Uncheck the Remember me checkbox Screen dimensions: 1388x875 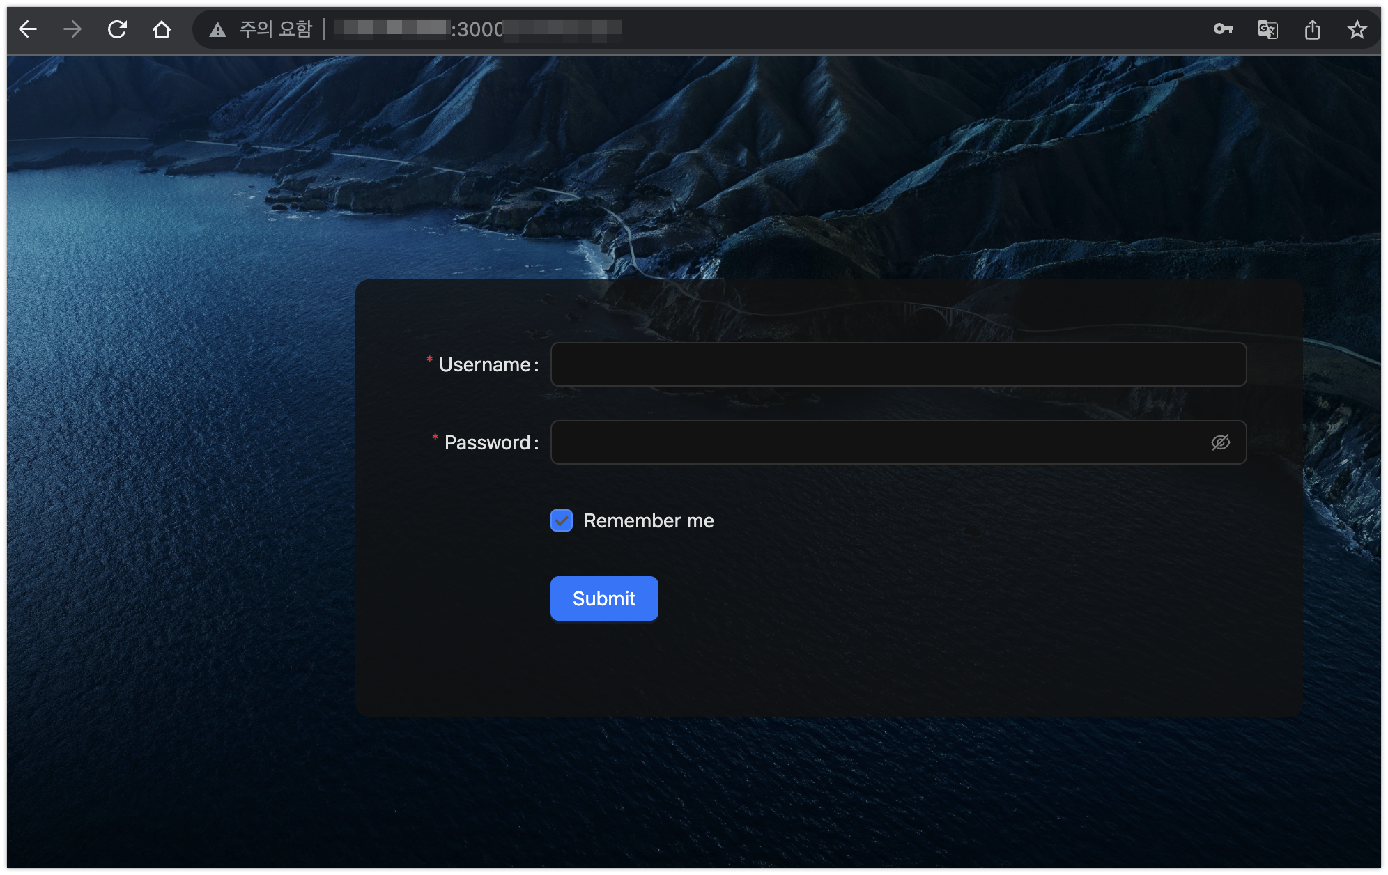pos(562,520)
